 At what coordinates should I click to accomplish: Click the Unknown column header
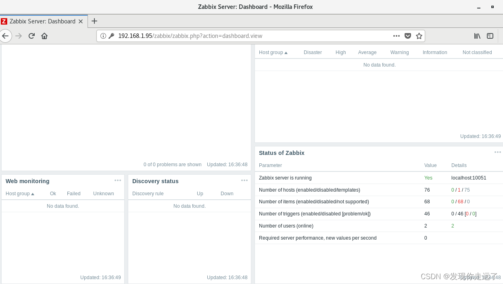(104, 194)
